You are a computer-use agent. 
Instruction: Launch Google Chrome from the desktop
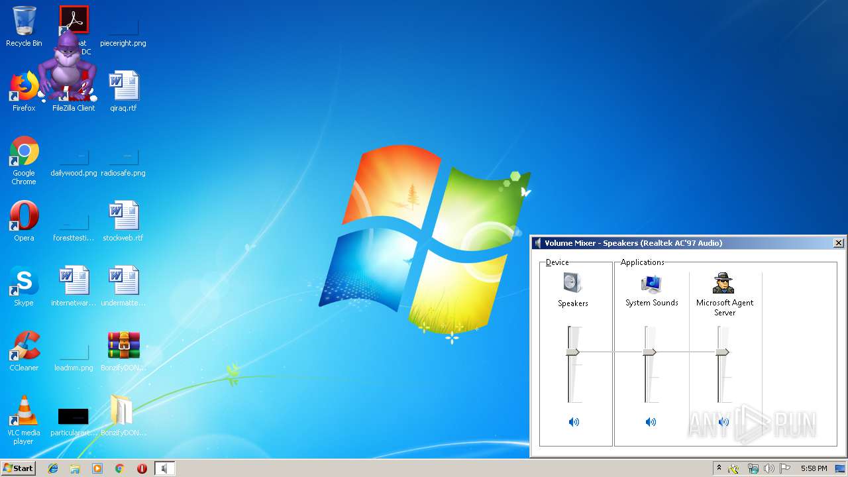24,160
